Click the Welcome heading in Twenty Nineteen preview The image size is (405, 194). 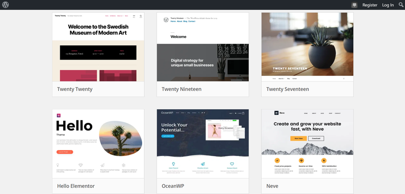(178, 36)
